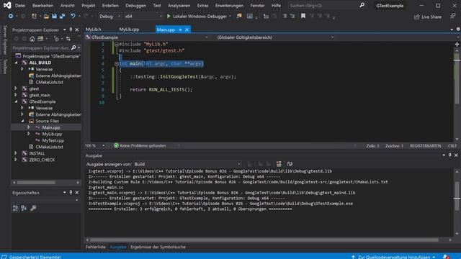
Task: Click the navigate backward arrow icon
Action: (11, 16)
